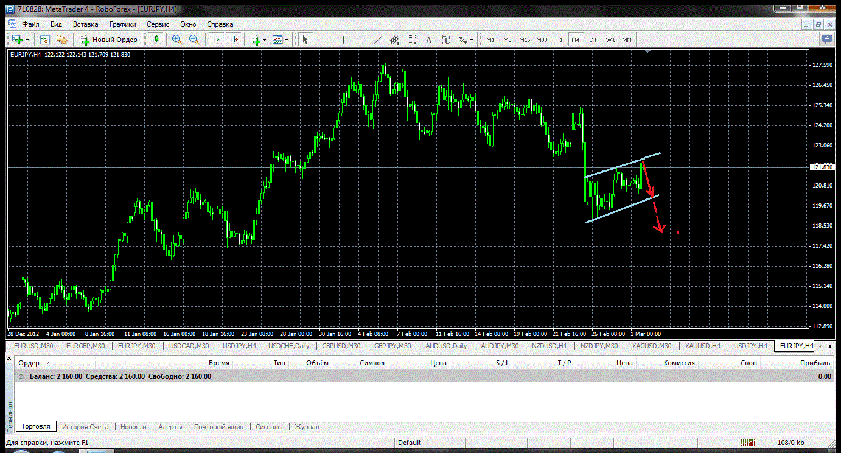The height and width of the screenshot is (453, 841).
Task: Select the vertical line drawing tool
Action: tap(343, 40)
